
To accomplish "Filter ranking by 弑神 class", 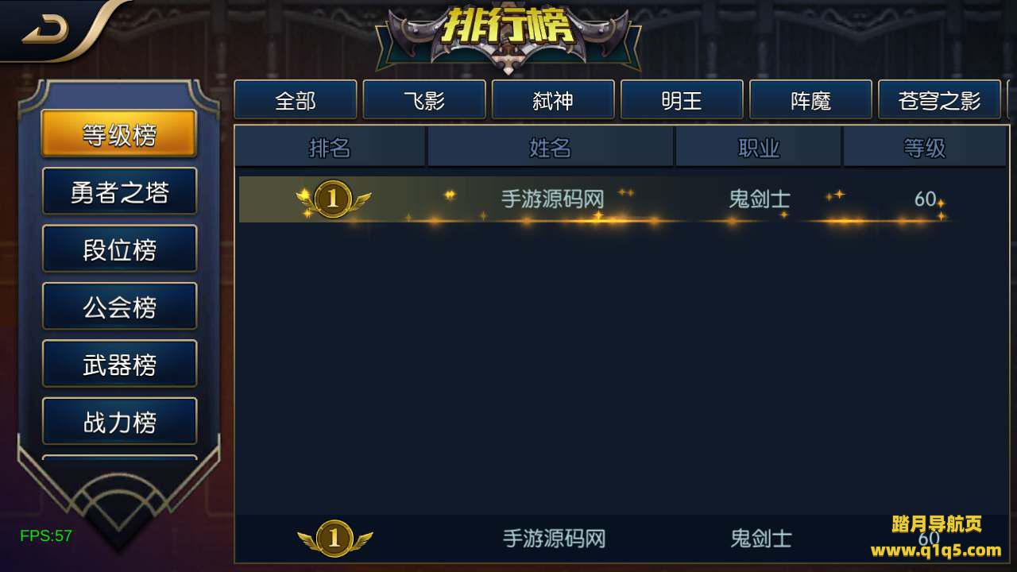I will (x=553, y=100).
